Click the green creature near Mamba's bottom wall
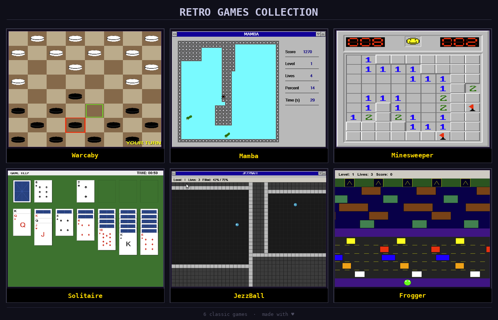Viewport: 498px width, 320px height. point(227,135)
